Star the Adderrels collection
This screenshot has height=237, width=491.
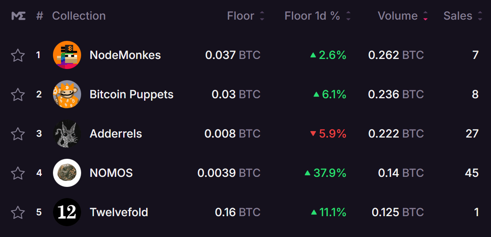[x=18, y=134]
